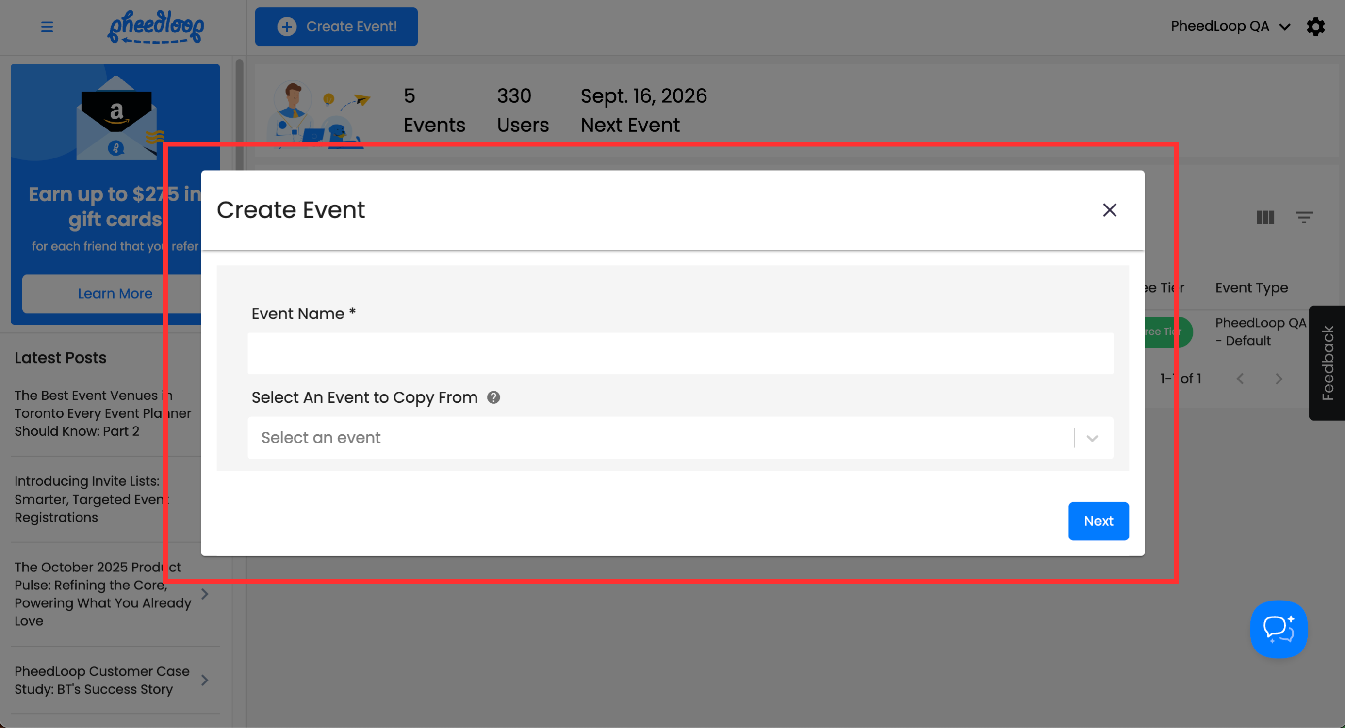1345x728 pixels.
Task: Click the PheedLoop logo
Action: click(156, 27)
